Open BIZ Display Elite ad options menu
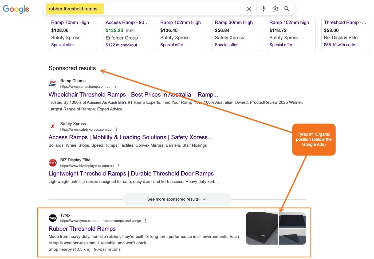 tap(119, 166)
